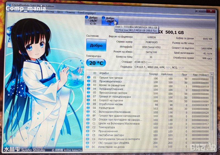Click the status icon beside attribute 09 Отработени часове

(89, 105)
